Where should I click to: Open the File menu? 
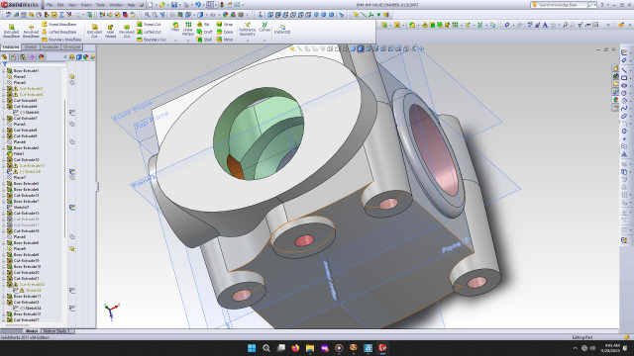(50, 5)
